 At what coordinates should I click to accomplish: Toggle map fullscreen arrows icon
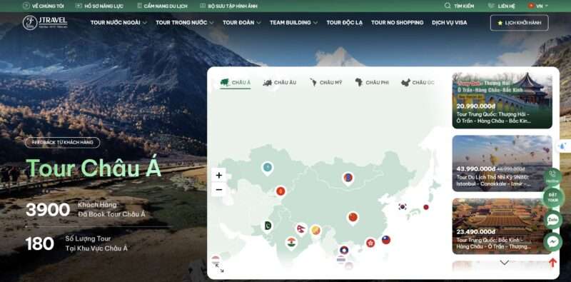click(x=220, y=268)
